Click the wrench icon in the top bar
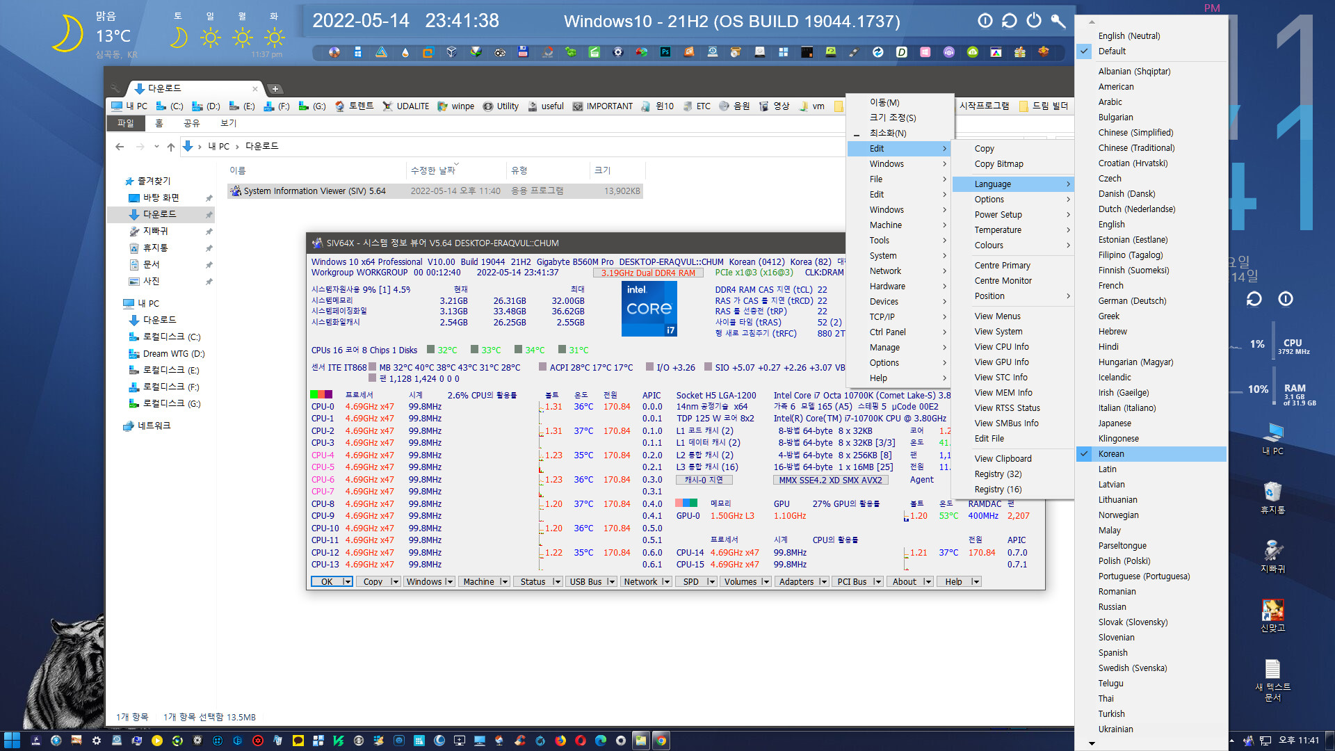The height and width of the screenshot is (751, 1335). point(1058,21)
